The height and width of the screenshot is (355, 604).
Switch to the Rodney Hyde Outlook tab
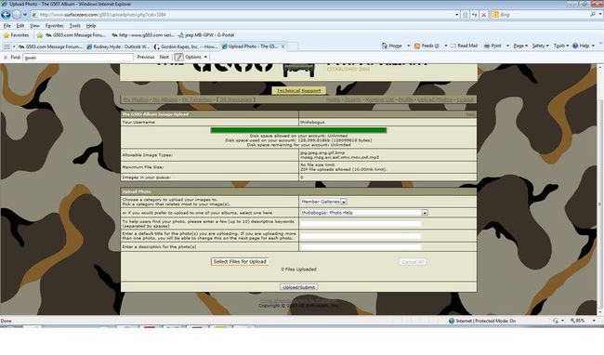click(x=118, y=46)
